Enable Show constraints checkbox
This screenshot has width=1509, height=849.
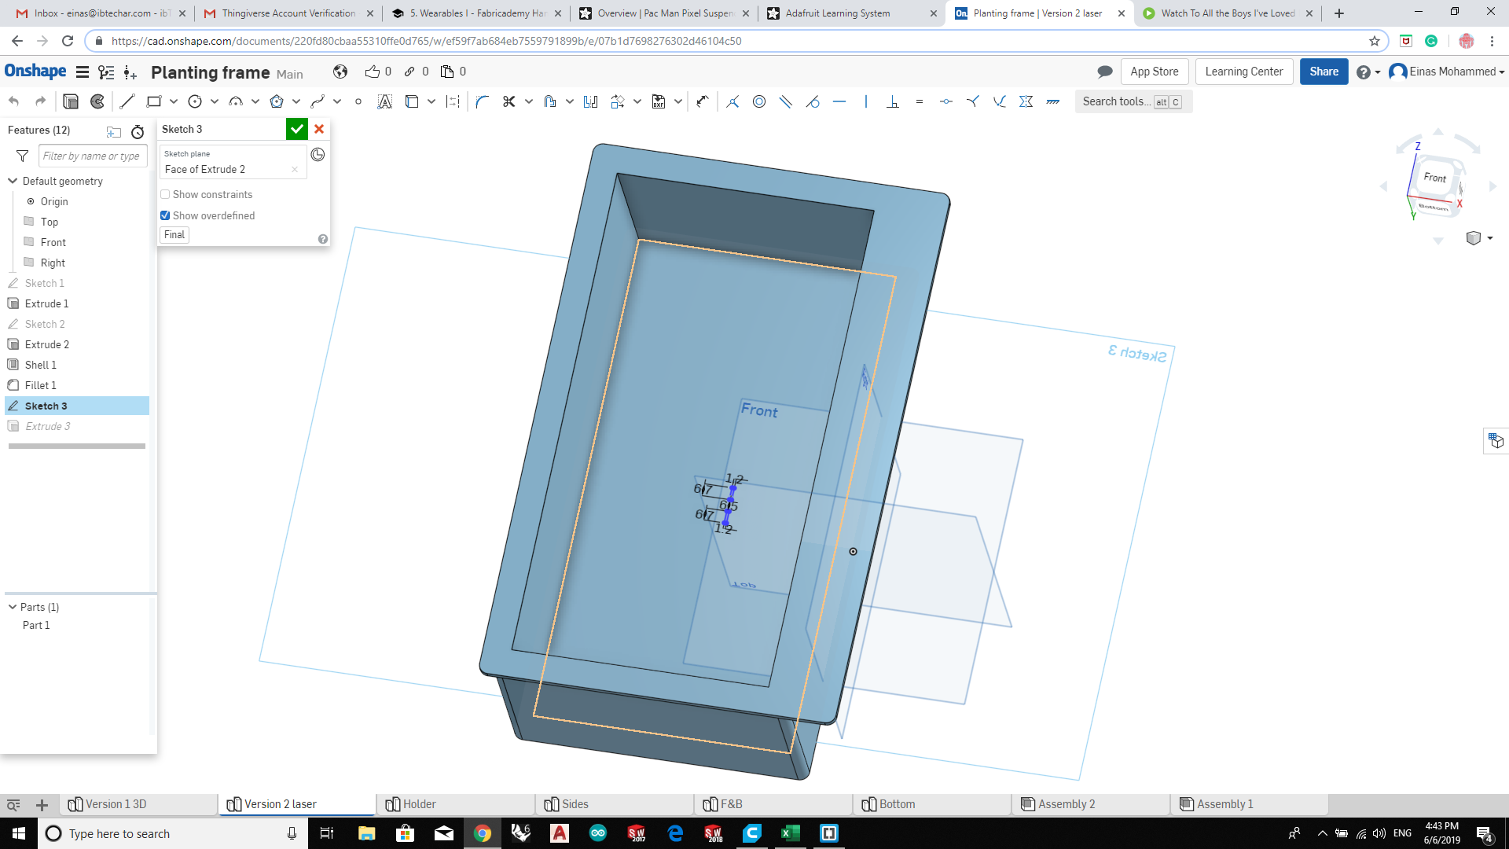point(165,194)
